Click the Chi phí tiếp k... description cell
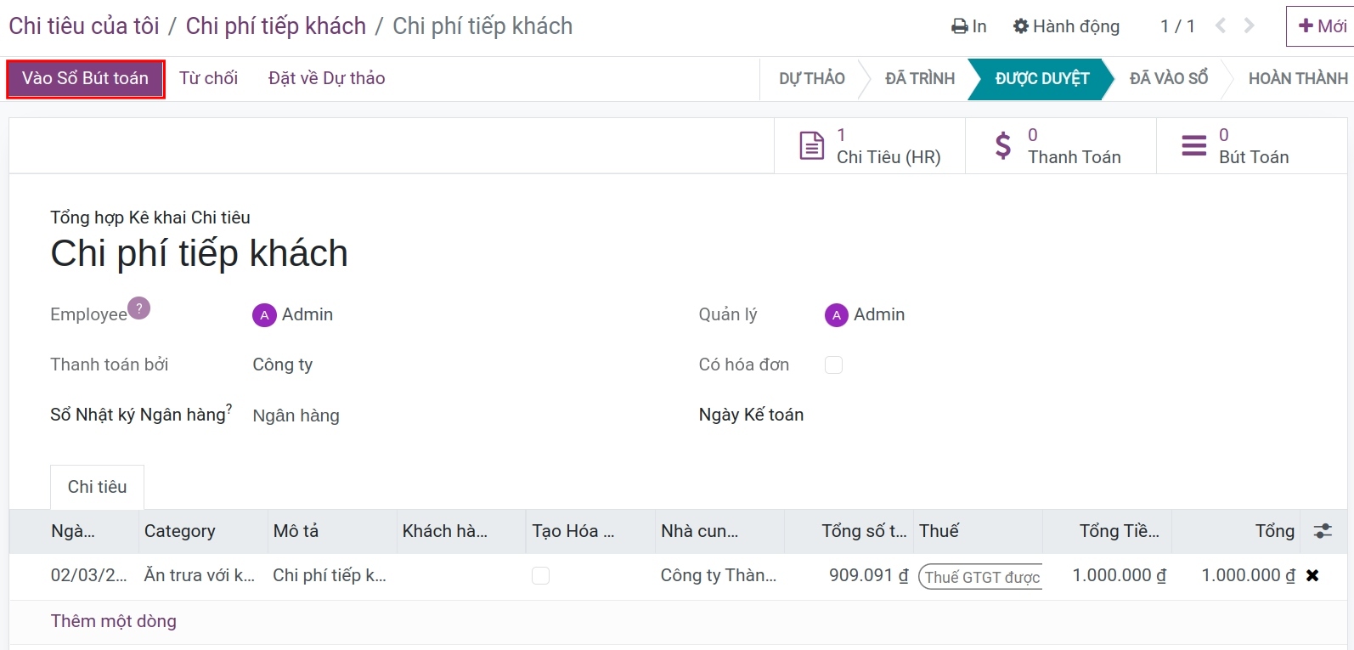The image size is (1354, 650). 333,575
